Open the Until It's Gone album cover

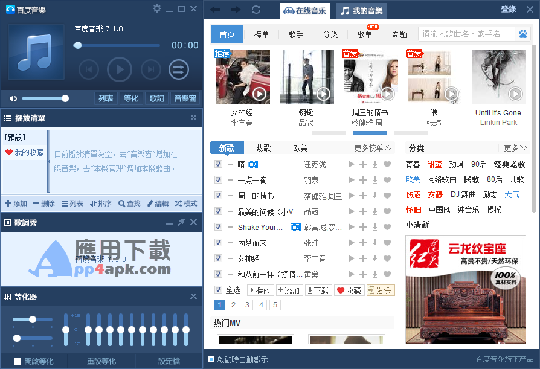(x=499, y=77)
